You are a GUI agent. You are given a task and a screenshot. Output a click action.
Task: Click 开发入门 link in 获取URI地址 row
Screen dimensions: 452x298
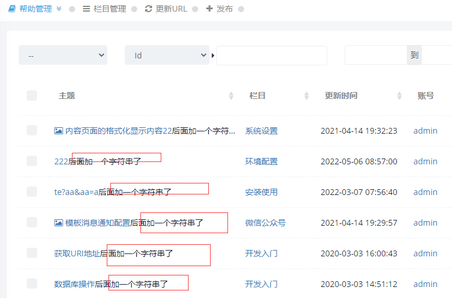coord(262,253)
